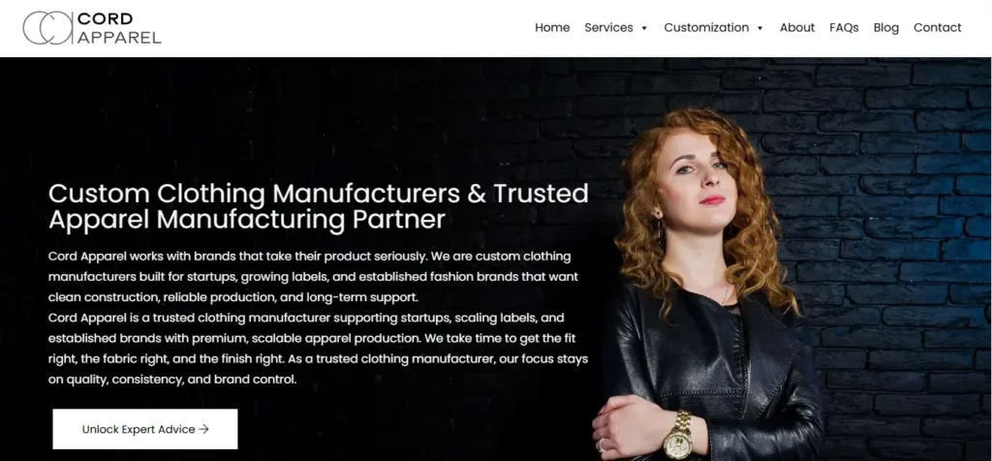Click the paragraph starting 'Cord Apparel works with'
Screen dimensions: 992x461
point(313,276)
